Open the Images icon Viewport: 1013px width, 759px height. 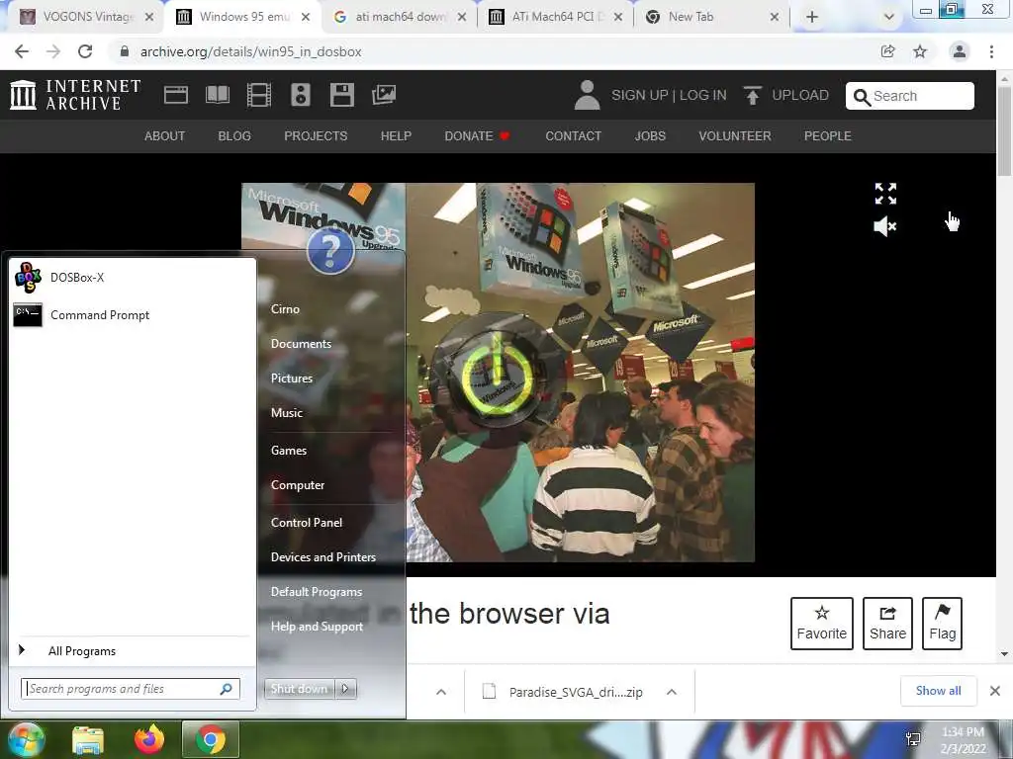point(383,96)
